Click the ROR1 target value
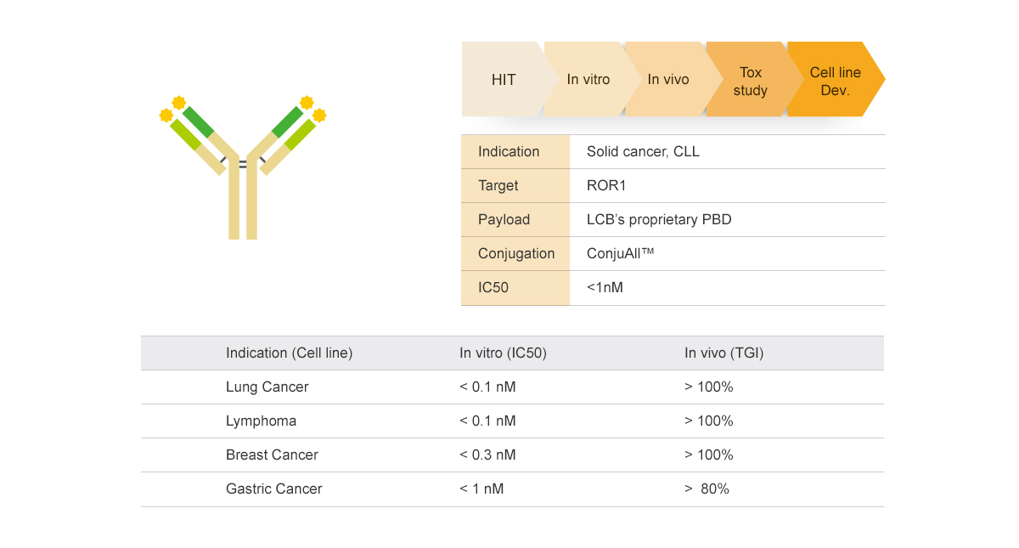Image resolution: width=1019 pixels, height=548 pixels. 606,186
